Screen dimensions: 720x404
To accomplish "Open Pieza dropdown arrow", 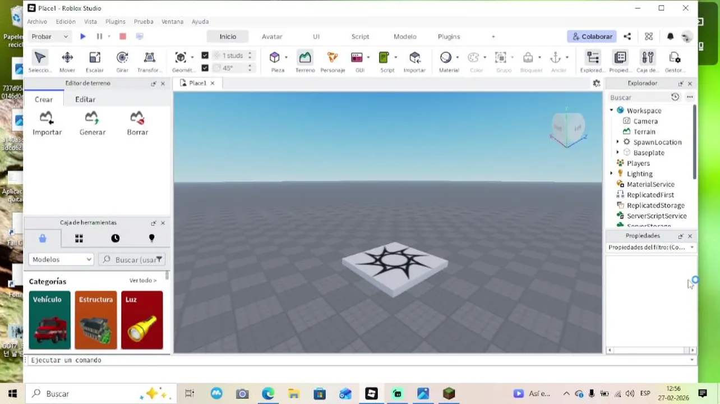I will click(286, 57).
